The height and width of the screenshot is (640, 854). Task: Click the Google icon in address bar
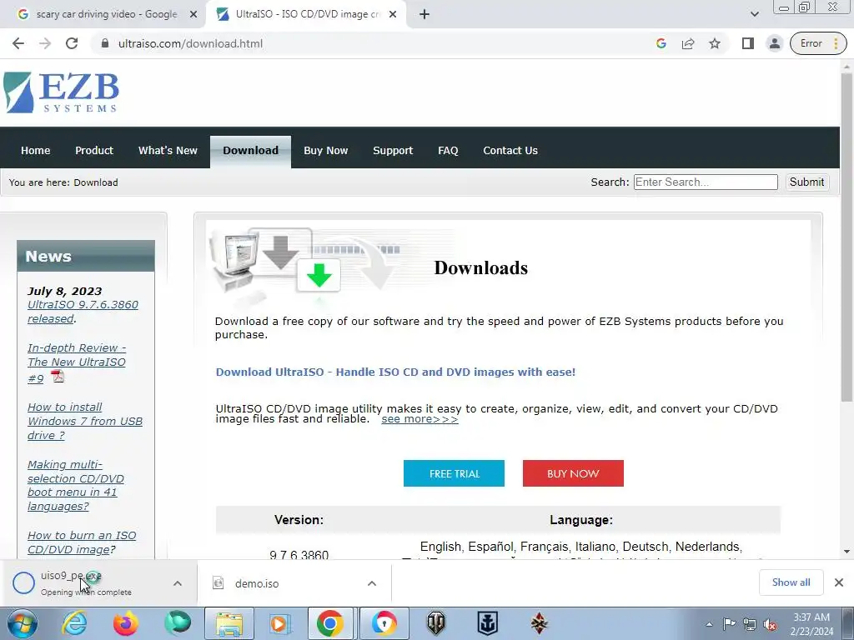pos(661,43)
